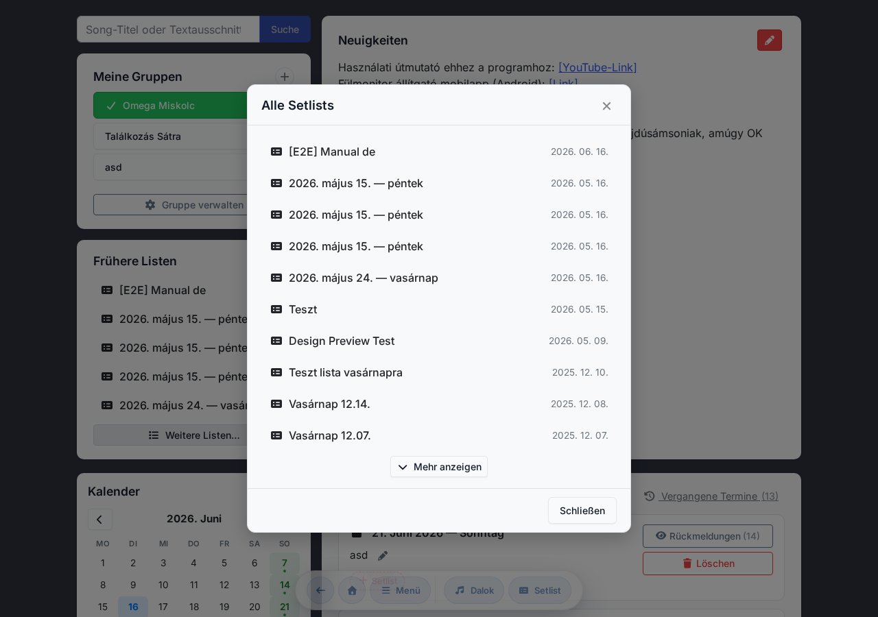This screenshot has height=617, width=878.
Task: Open setlist Teszt in the dialog
Action: click(x=439, y=309)
